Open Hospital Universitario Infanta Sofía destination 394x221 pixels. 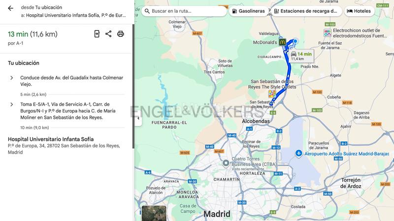(51, 139)
